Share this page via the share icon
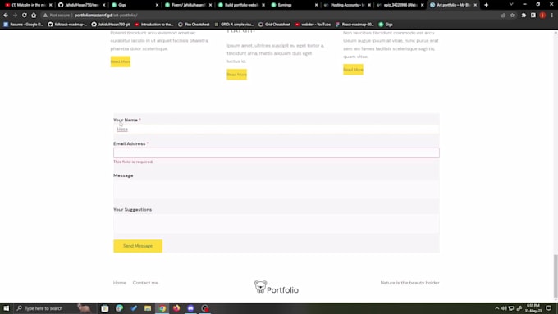The image size is (558, 314). click(502, 16)
